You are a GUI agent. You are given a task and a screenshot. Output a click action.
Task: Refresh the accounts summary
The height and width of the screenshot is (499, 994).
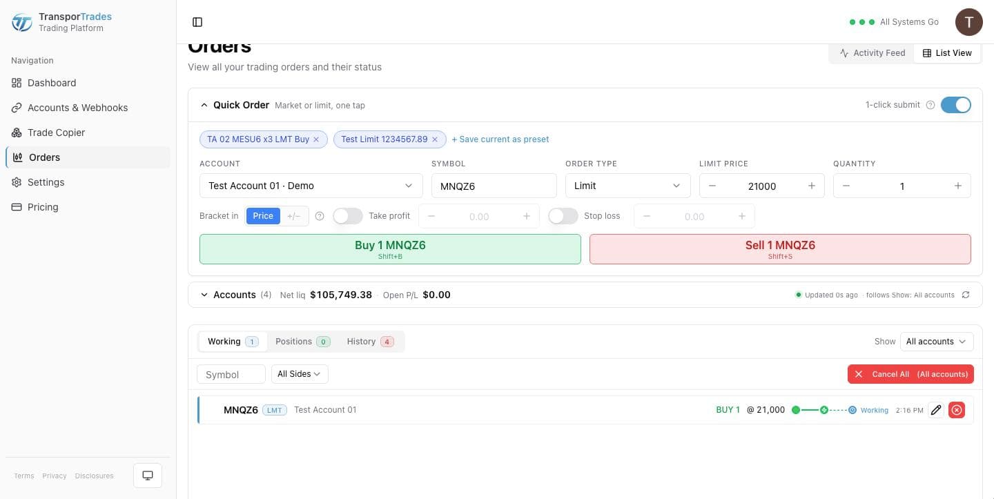click(x=966, y=295)
